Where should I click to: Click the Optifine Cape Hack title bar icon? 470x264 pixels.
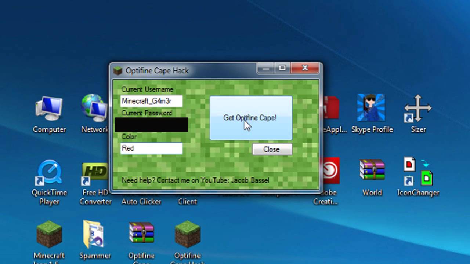(117, 70)
